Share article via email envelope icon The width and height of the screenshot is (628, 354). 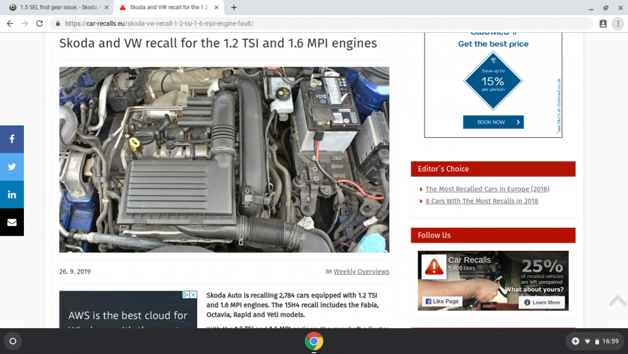point(11,222)
